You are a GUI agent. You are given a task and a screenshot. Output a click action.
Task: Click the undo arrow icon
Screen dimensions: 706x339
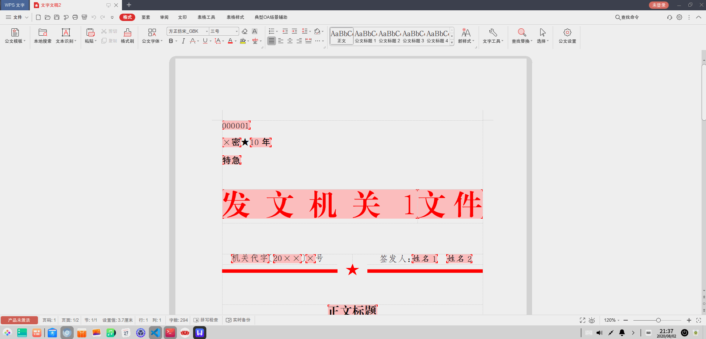[x=94, y=17]
